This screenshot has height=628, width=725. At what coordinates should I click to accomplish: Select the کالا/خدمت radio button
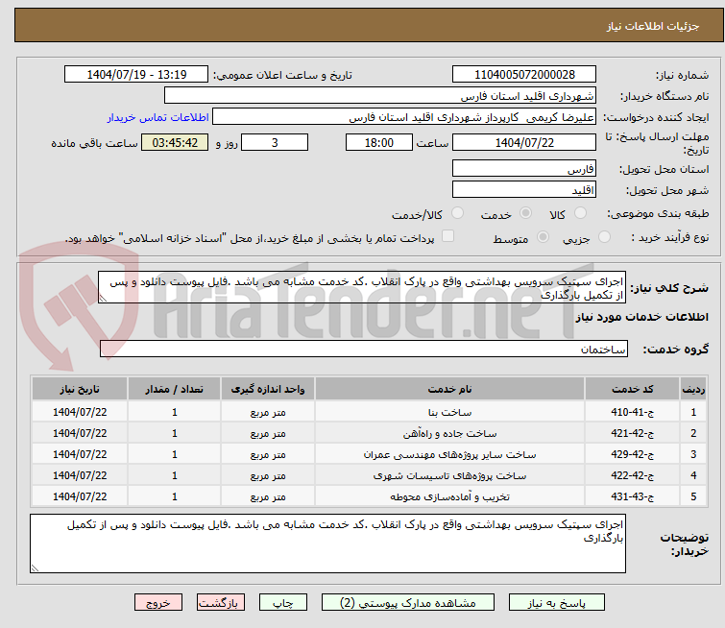click(457, 213)
